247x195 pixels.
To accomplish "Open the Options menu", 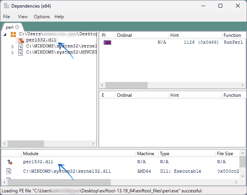I will [42, 17].
